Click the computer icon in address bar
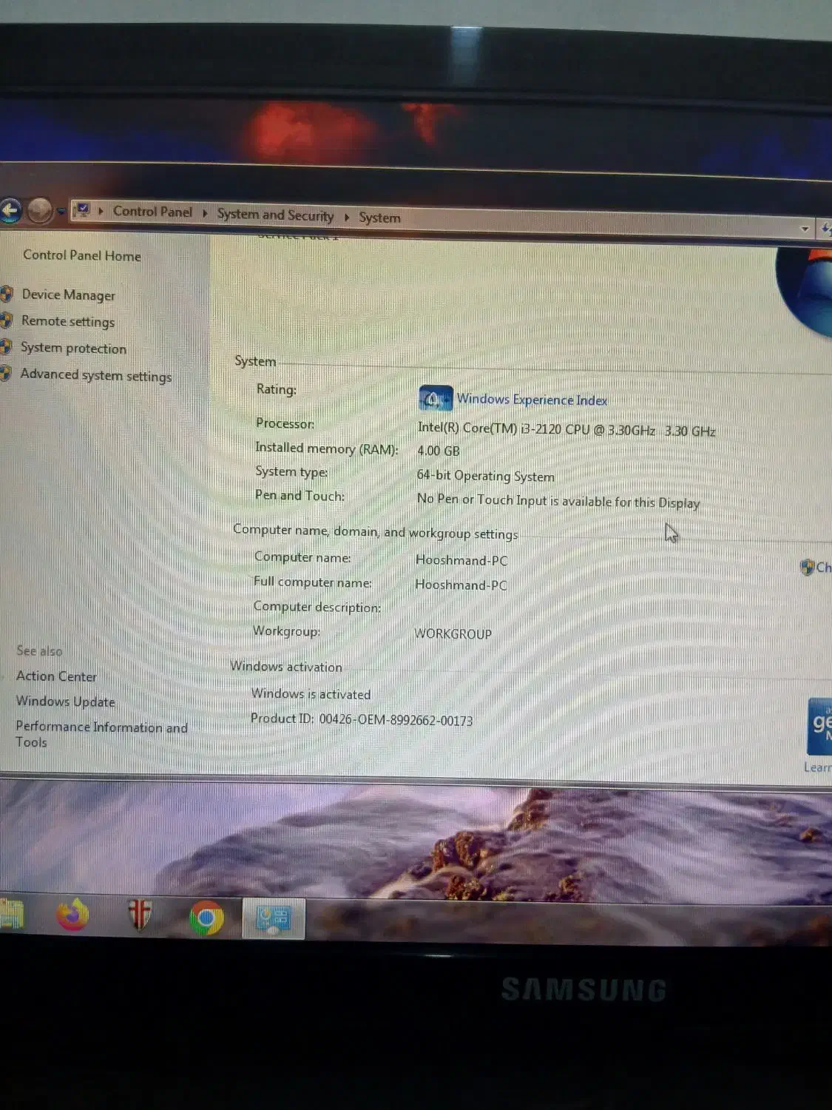This screenshot has height=1110, width=832. point(82,210)
